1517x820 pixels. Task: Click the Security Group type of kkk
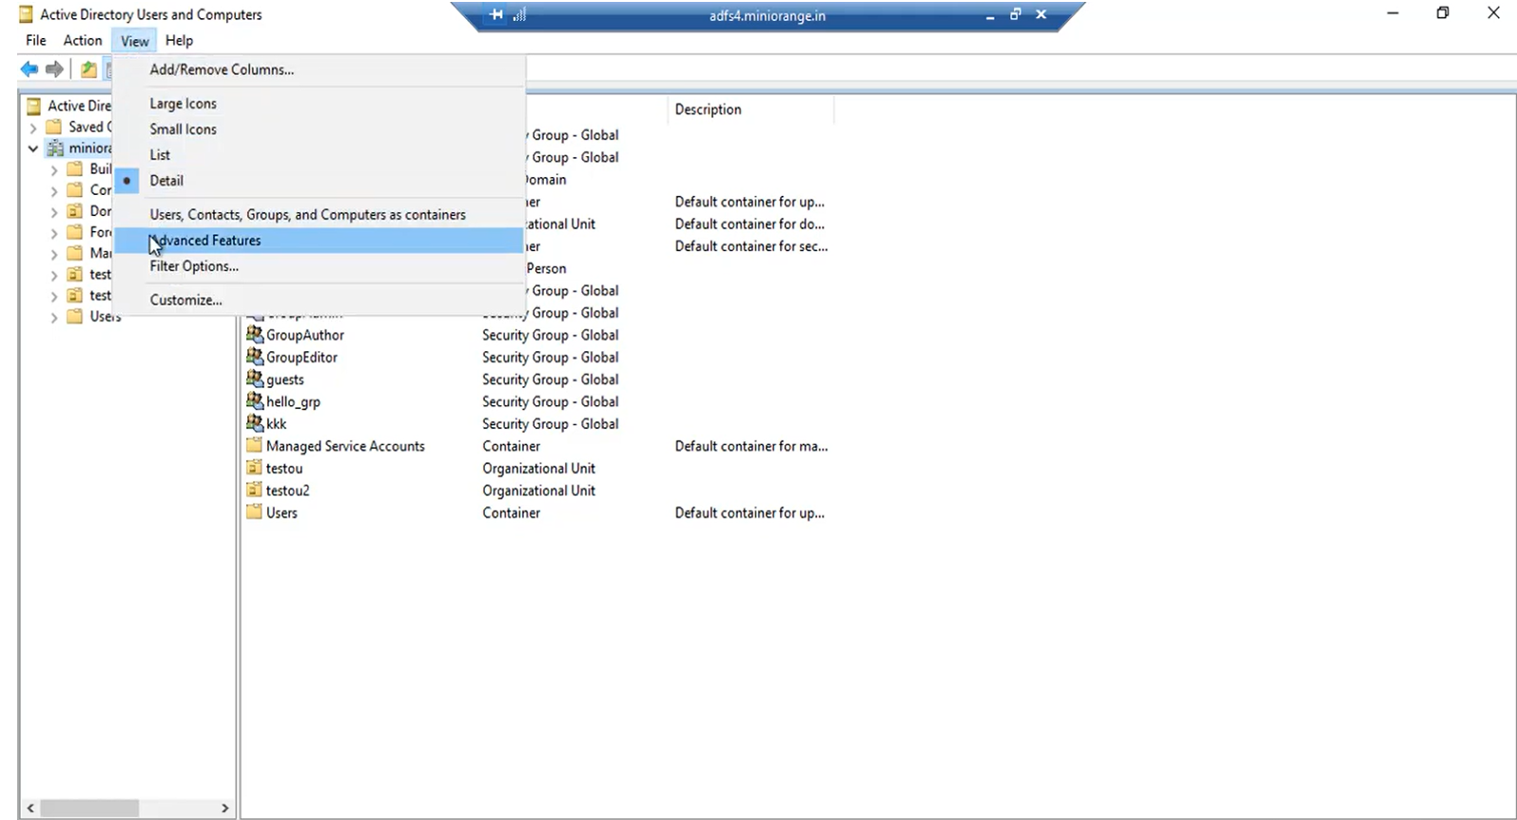550,424
